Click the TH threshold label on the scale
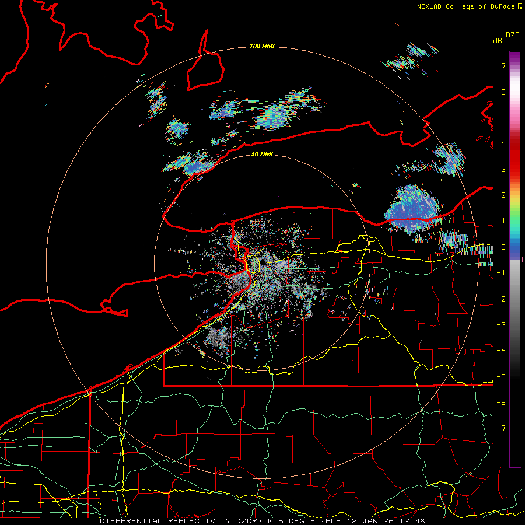Viewport: 525px width, 525px height. (501, 454)
